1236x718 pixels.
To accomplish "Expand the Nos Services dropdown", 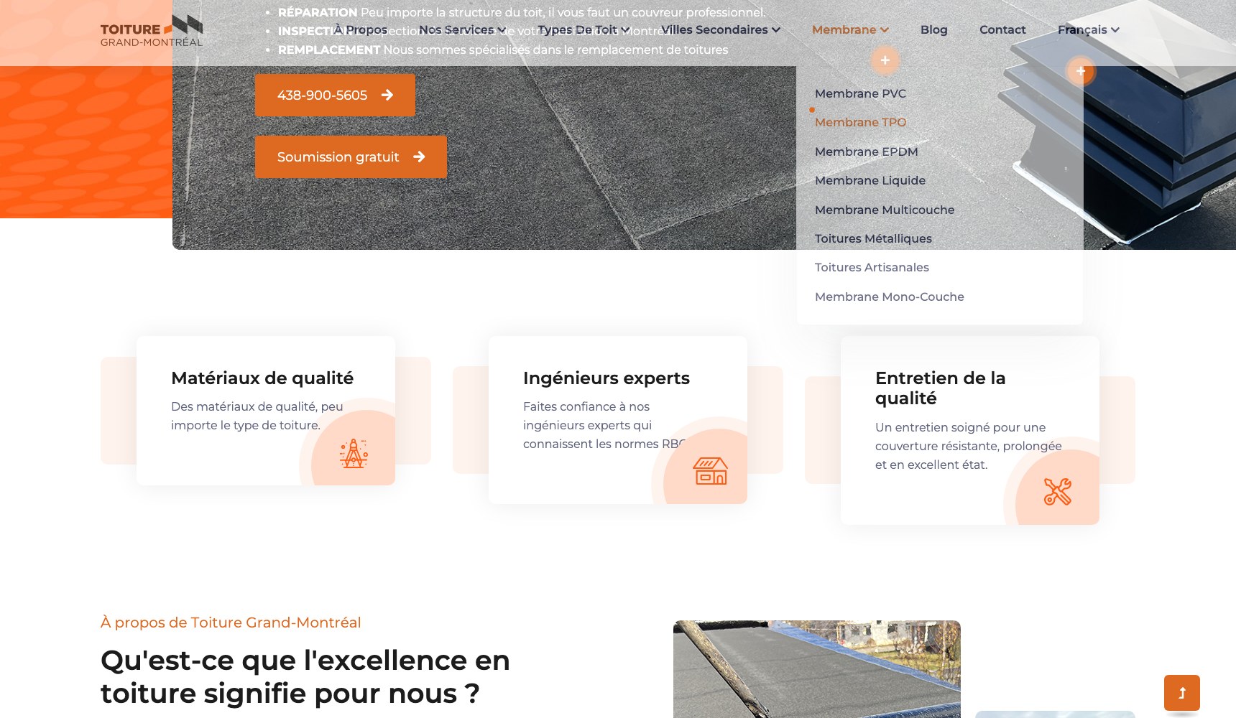I will coord(463,29).
